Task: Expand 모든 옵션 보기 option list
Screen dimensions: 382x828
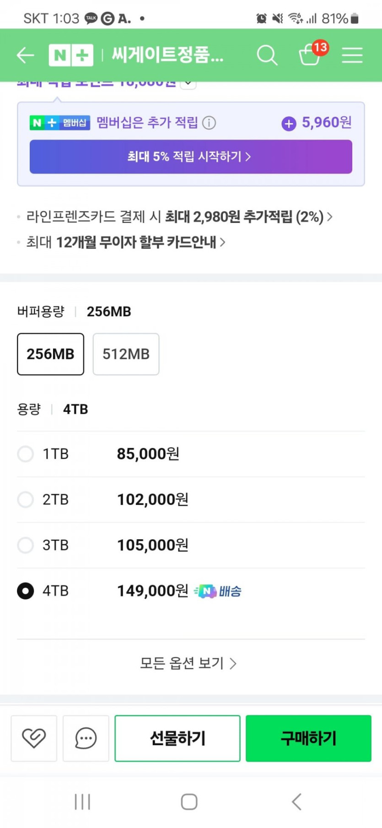Action: click(x=188, y=663)
